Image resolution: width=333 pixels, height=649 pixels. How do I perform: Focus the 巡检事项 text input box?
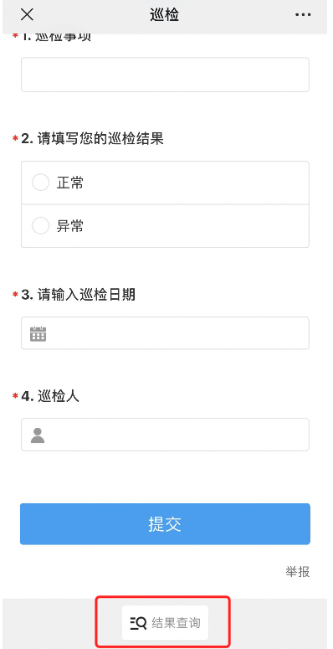click(165, 75)
